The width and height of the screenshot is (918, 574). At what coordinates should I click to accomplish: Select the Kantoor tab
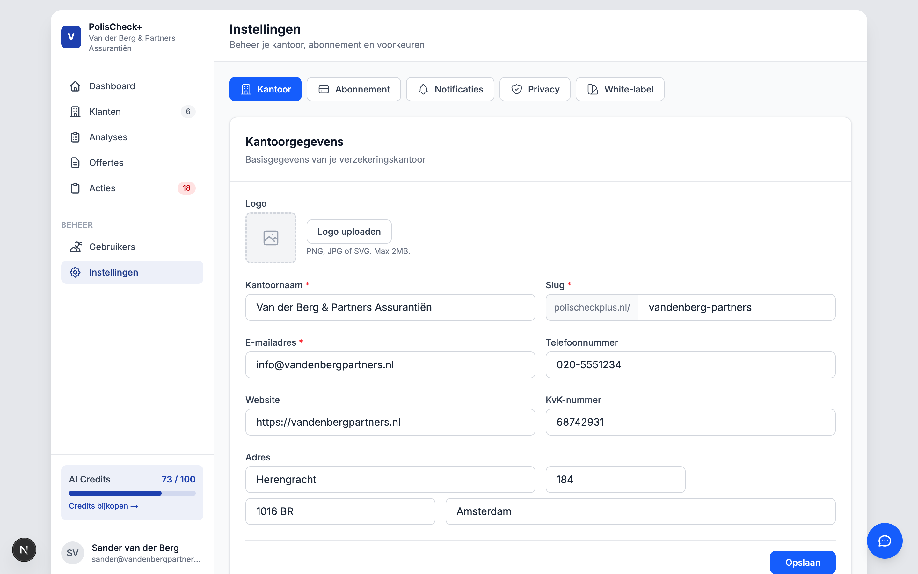(x=265, y=89)
